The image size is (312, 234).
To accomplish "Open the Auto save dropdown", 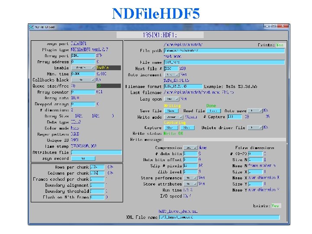I will [256, 110].
